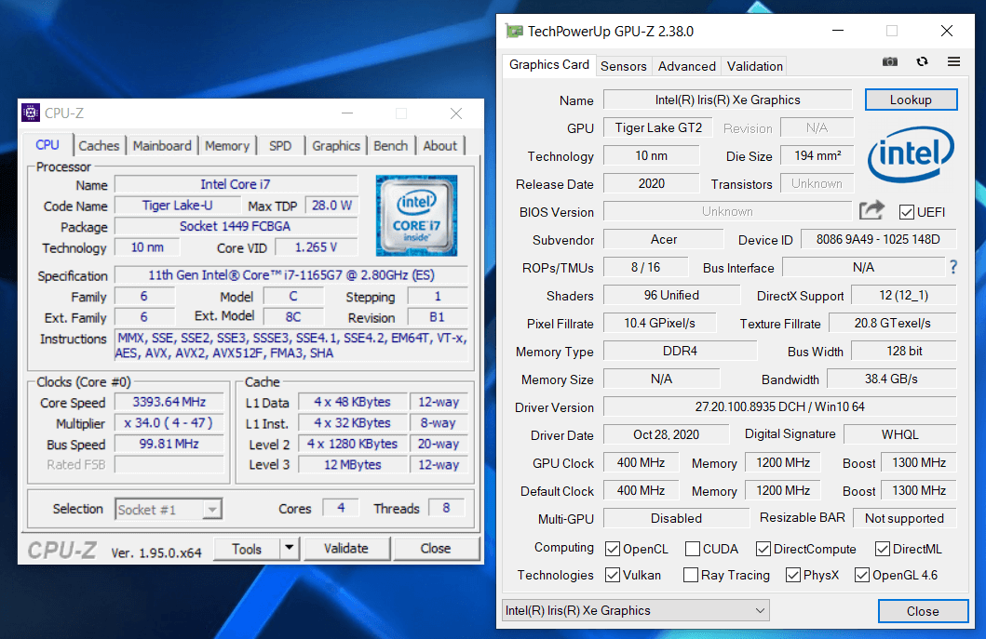Click the Lookup button in GPU-Z
986x639 pixels.
911,100
